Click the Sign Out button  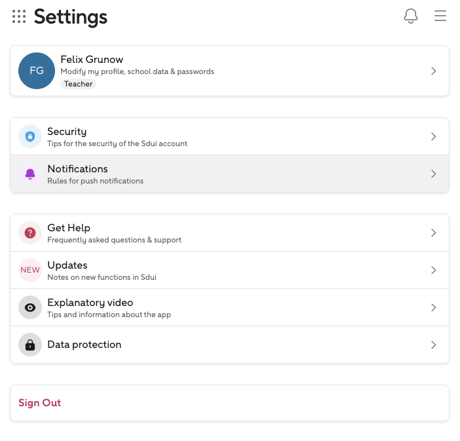40,403
